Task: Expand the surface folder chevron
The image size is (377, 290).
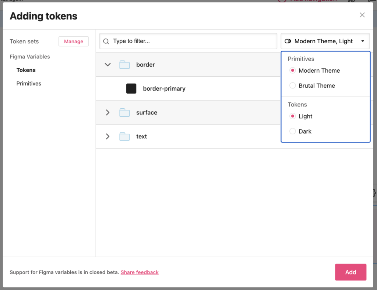Action: pyautogui.click(x=108, y=113)
